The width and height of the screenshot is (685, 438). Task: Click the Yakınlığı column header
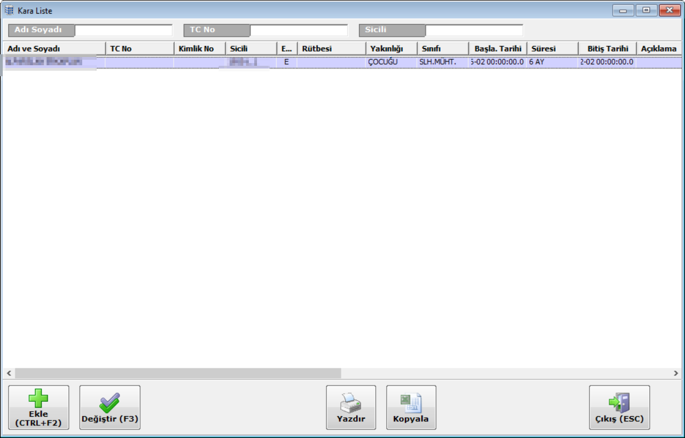[391, 49]
